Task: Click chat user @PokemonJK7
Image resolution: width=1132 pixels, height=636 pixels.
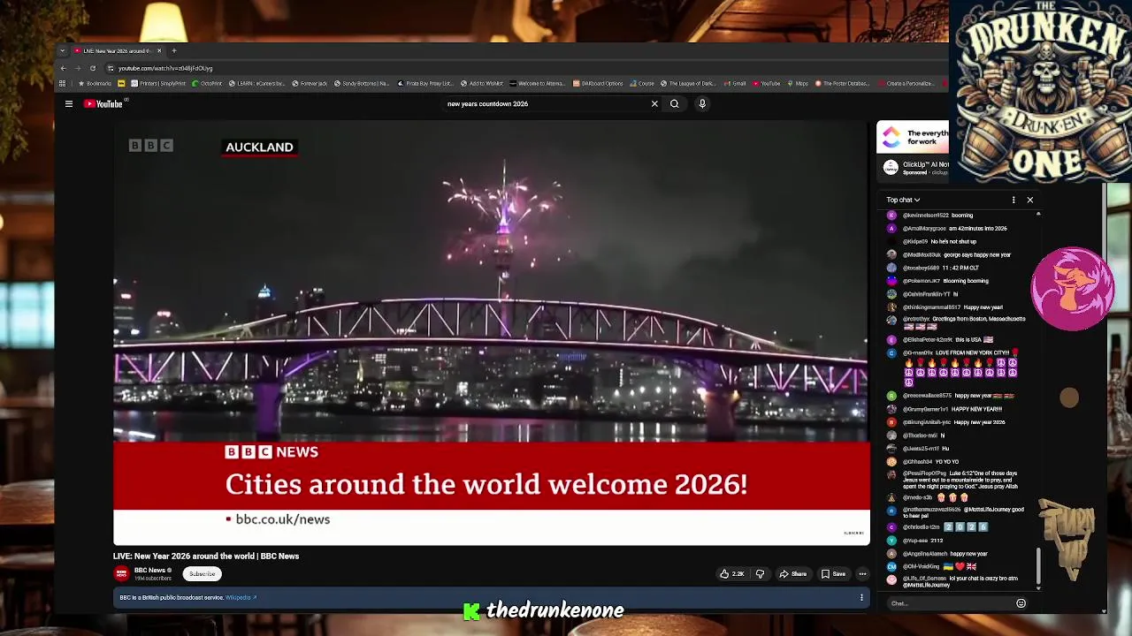Action: click(922, 281)
